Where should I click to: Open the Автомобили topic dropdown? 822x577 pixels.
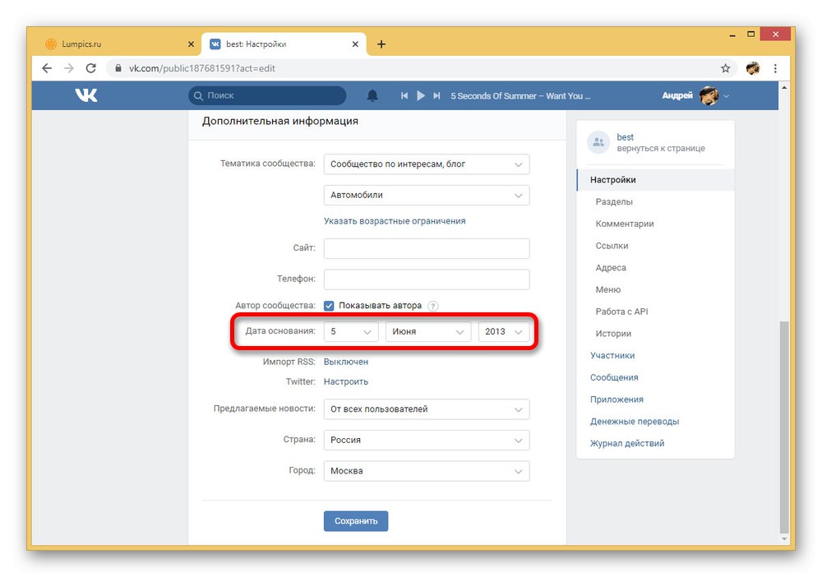tap(427, 195)
